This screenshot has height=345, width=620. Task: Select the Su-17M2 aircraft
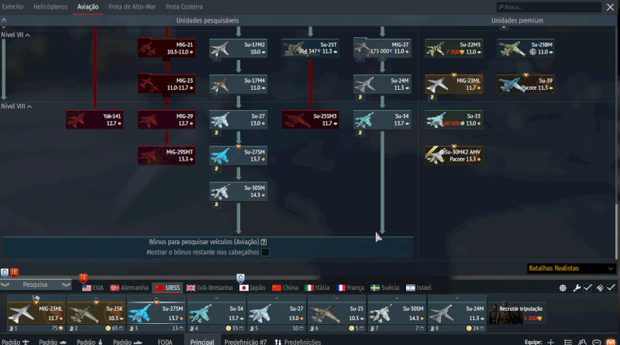click(238, 48)
